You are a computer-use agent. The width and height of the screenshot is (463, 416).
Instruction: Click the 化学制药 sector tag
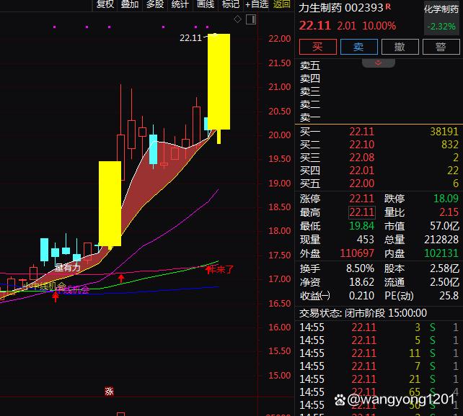(441, 9)
